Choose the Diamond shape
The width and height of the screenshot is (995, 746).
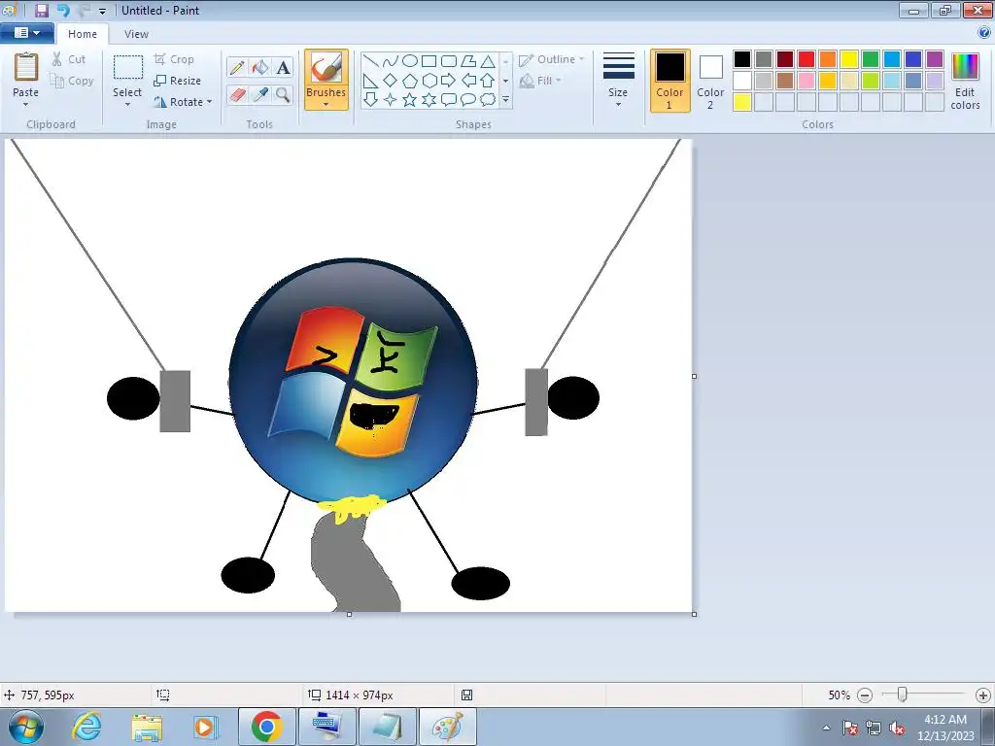coord(391,81)
